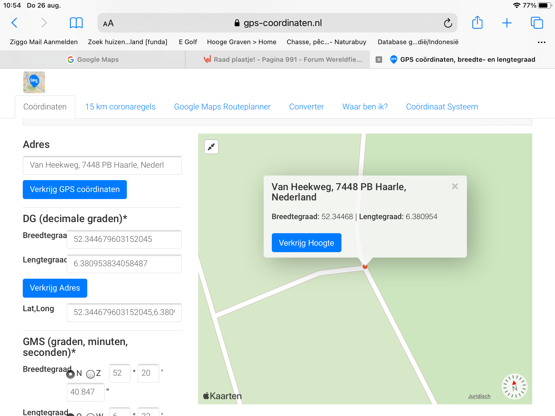
Task: Open the AA reader options menu
Action: (x=108, y=23)
